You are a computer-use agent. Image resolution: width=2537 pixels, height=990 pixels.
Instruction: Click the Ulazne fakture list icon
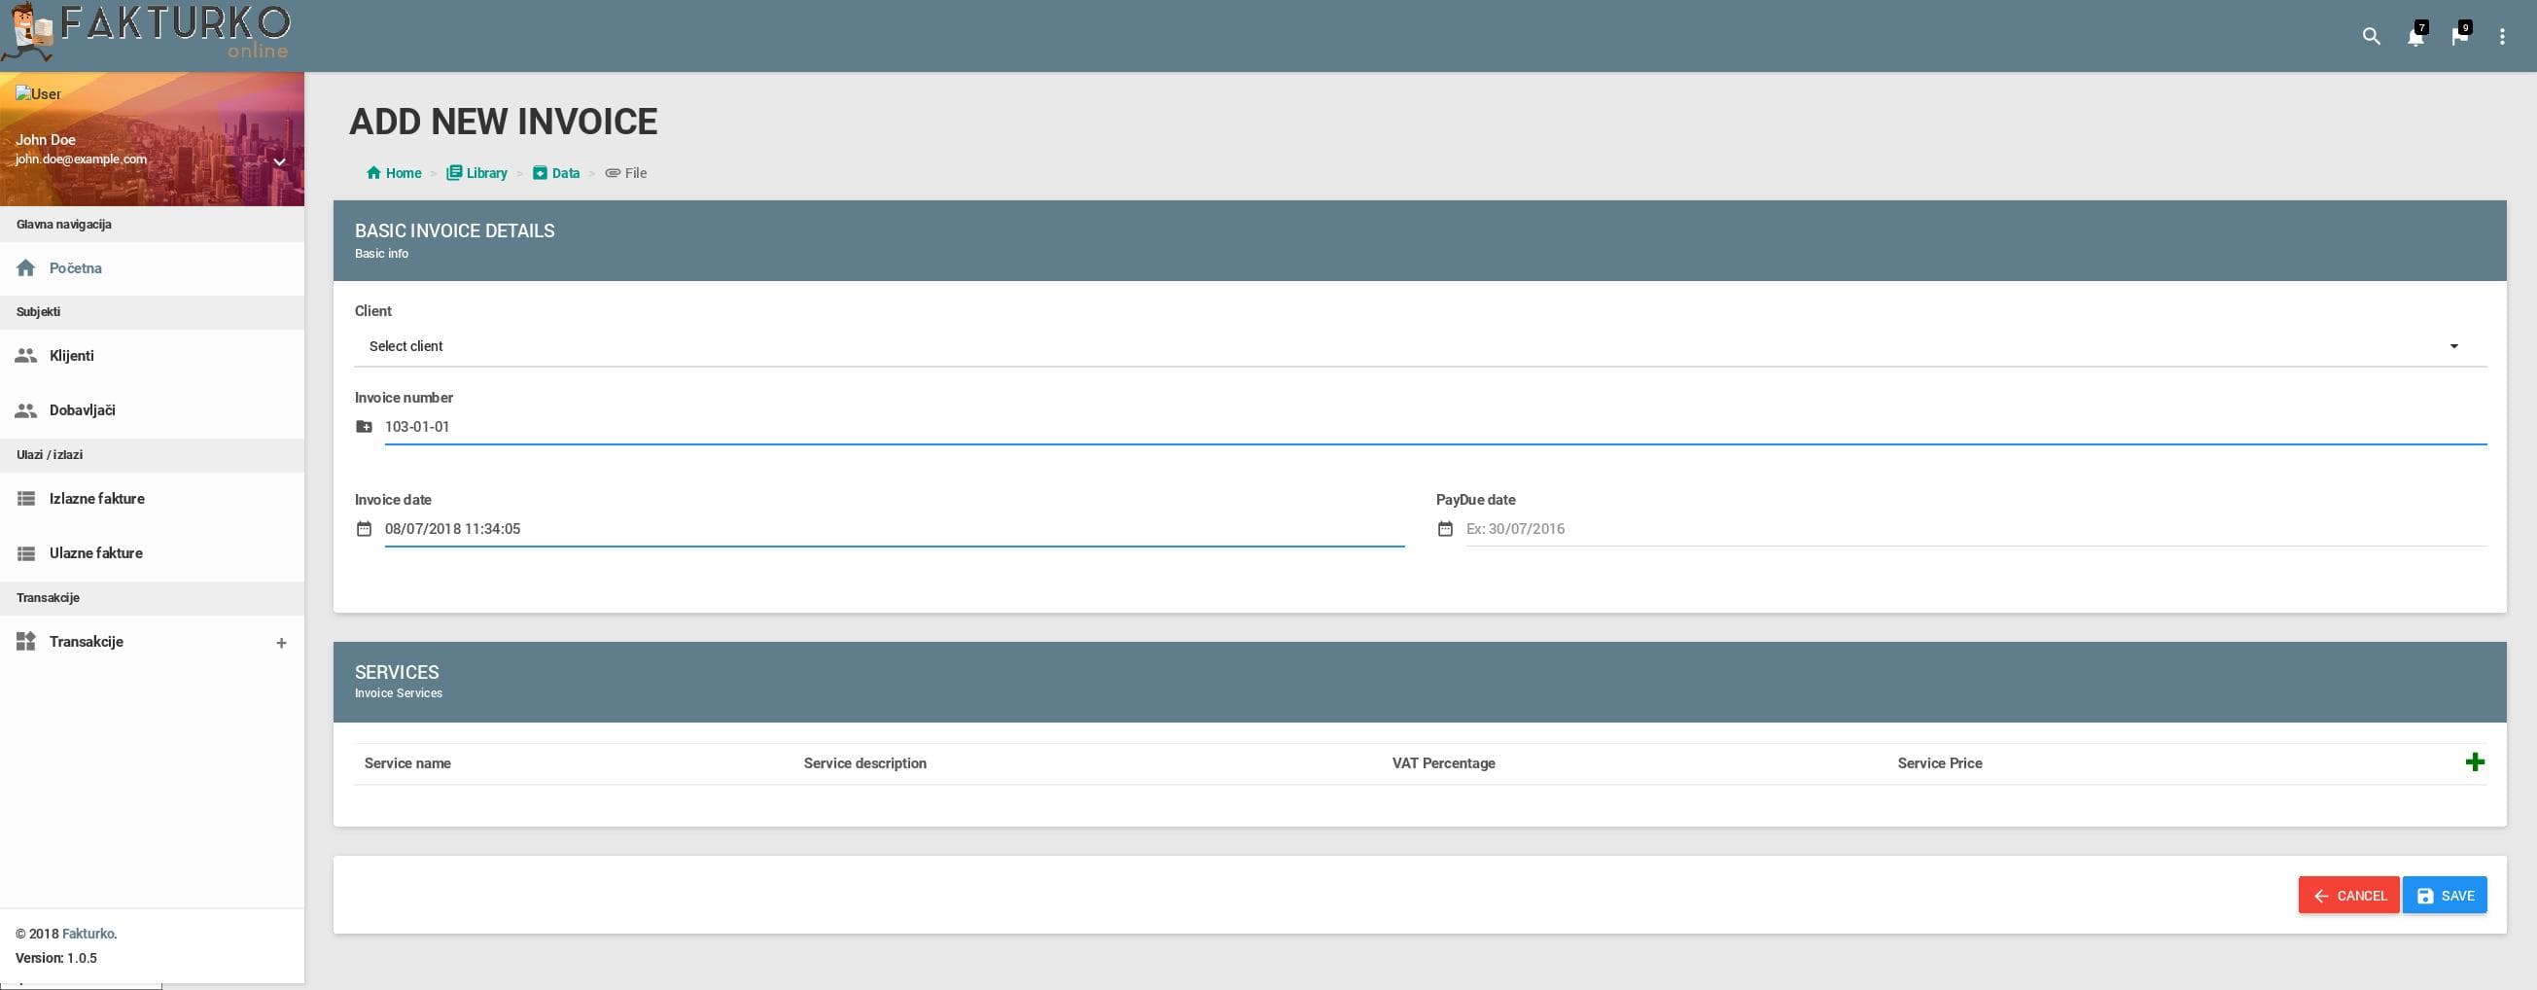[26, 552]
